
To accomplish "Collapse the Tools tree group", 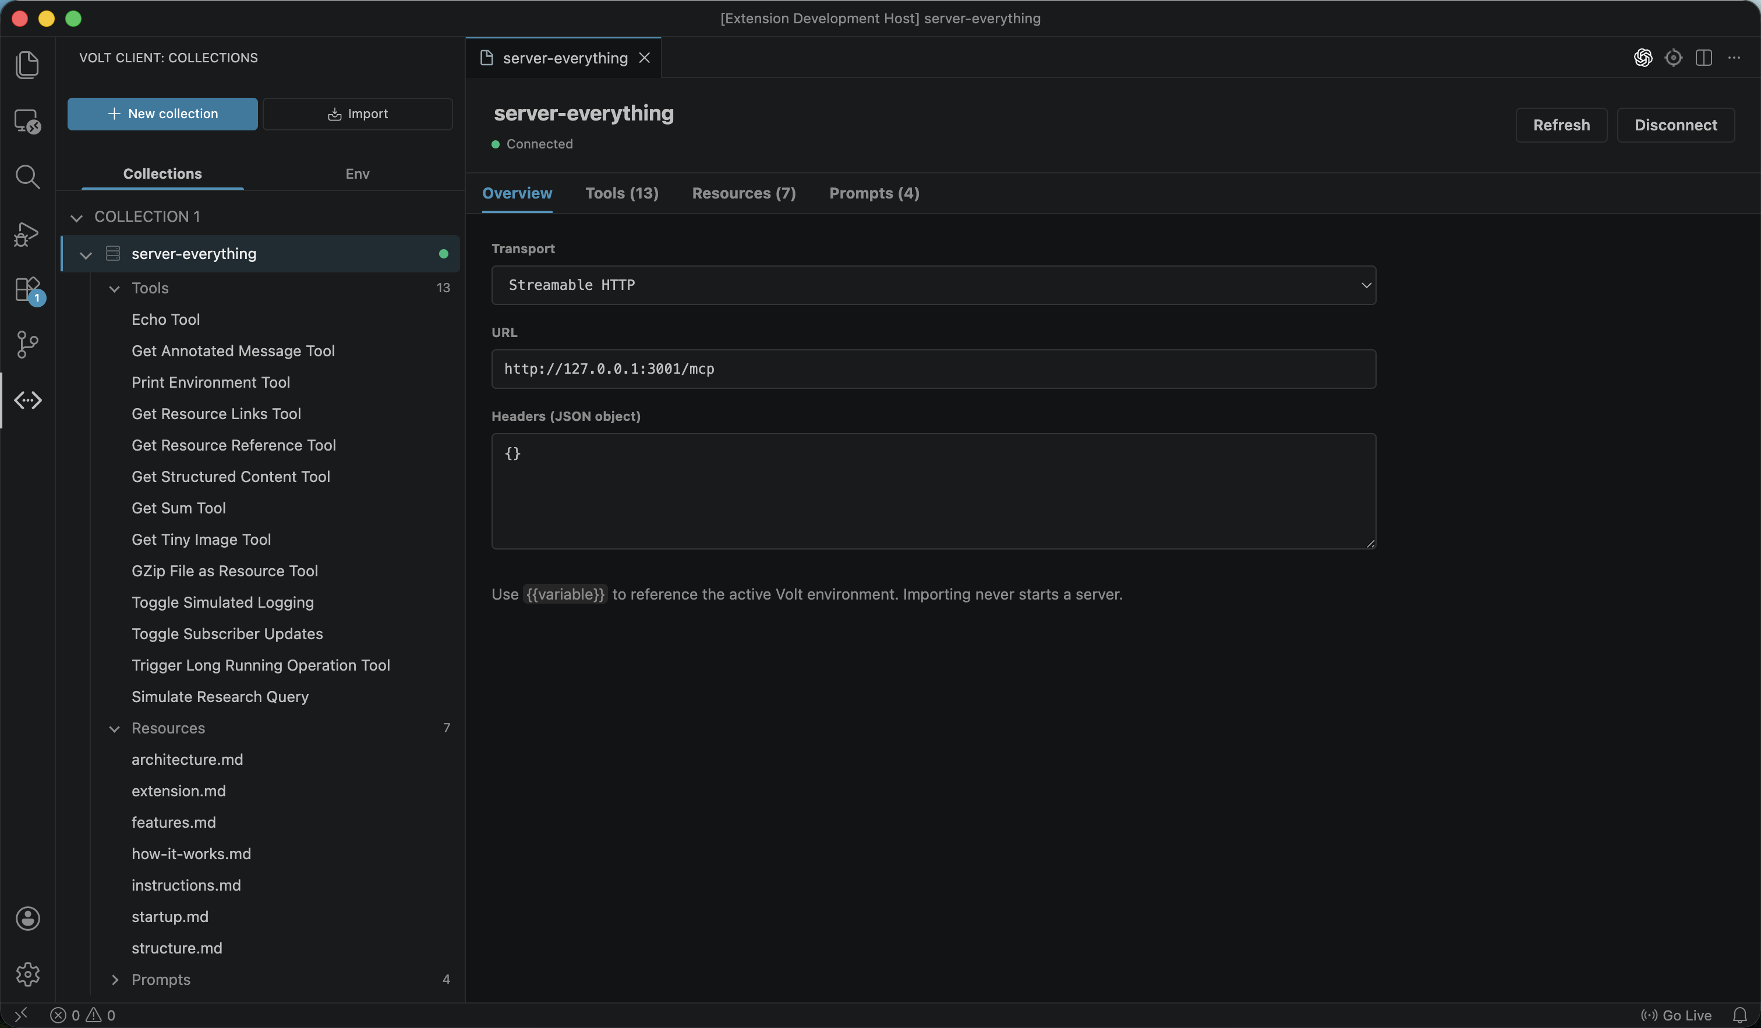I will [115, 288].
